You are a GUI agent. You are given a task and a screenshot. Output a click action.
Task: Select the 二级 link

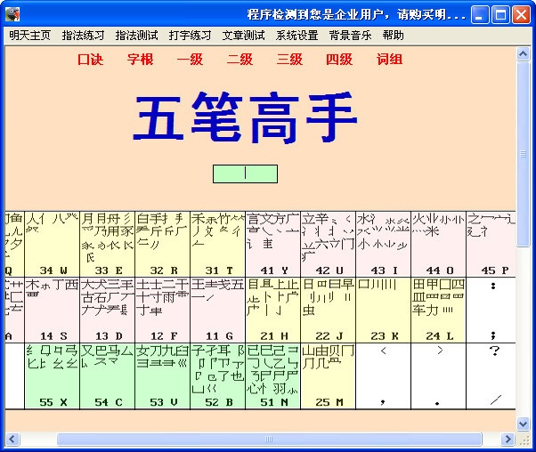[x=240, y=60]
